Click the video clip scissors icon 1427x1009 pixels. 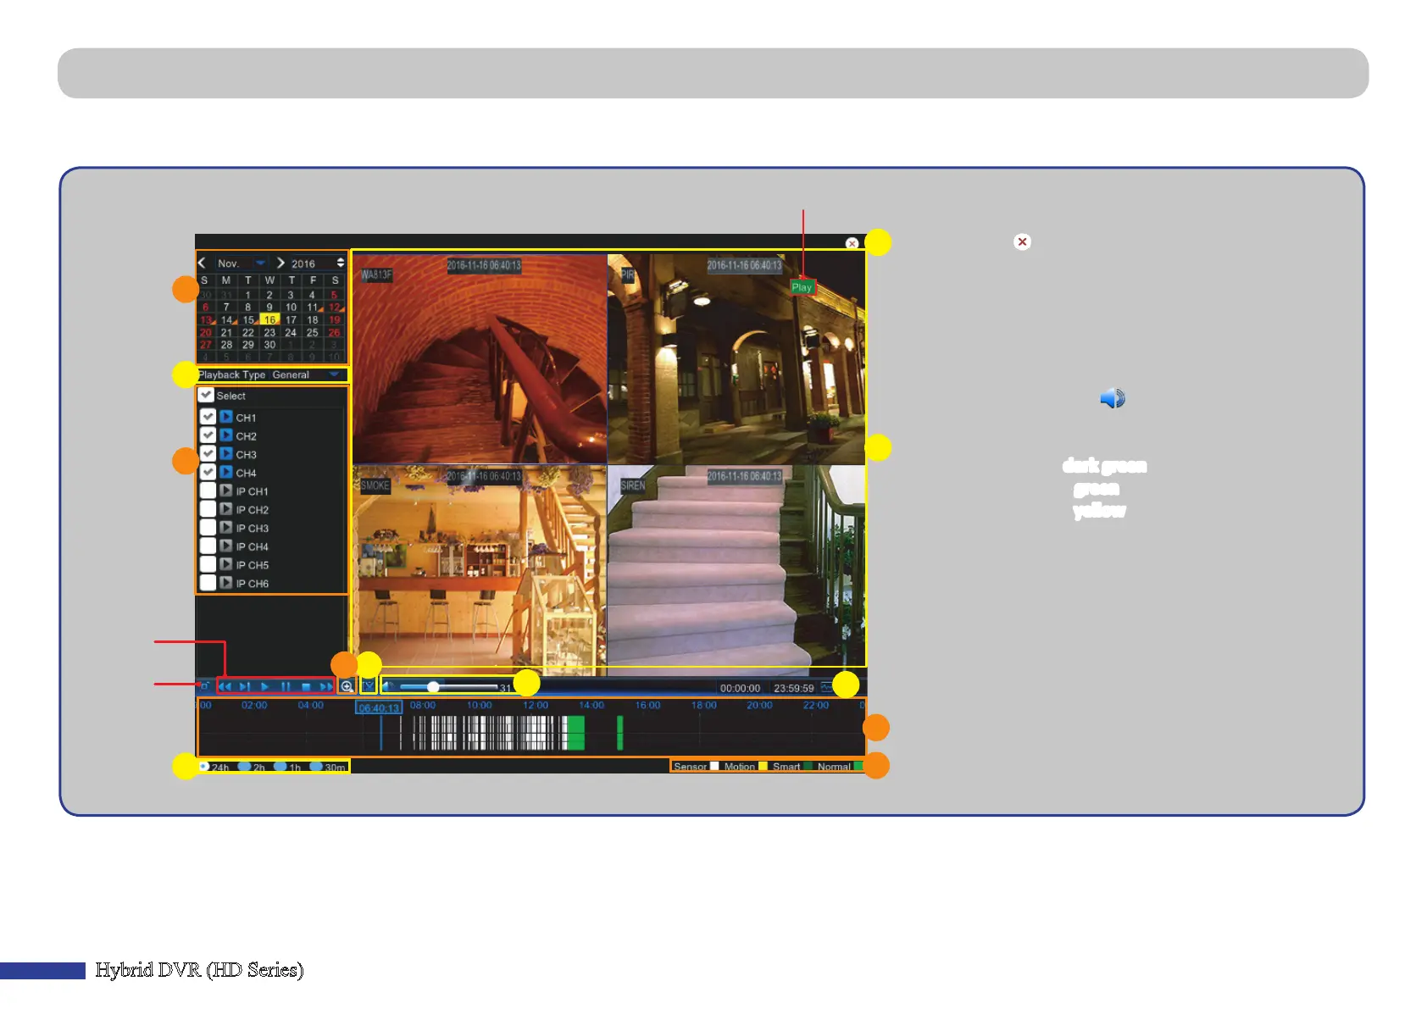[x=369, y=685]
